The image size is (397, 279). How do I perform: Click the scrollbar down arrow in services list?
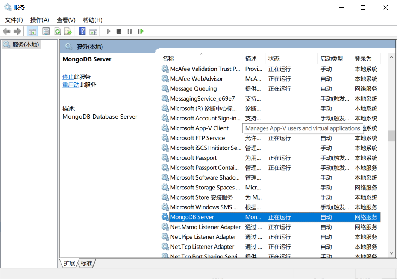(391, 253)
